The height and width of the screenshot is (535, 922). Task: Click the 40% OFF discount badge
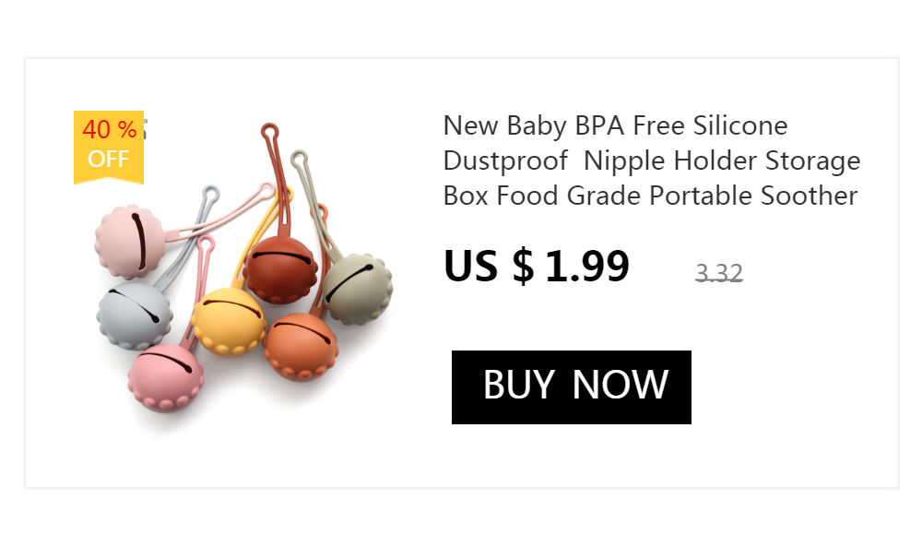109,148
